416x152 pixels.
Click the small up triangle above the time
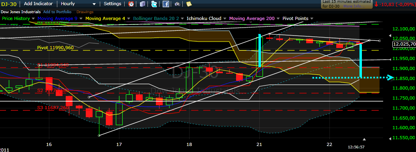click(x=364, y=139)
